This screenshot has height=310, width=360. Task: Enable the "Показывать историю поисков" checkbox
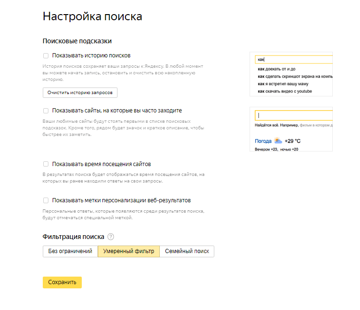pos(46,56)
